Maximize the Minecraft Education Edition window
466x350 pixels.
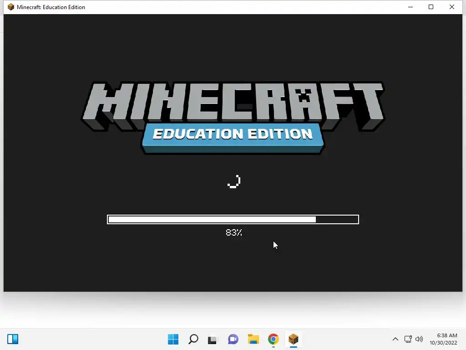coord(431,7)
